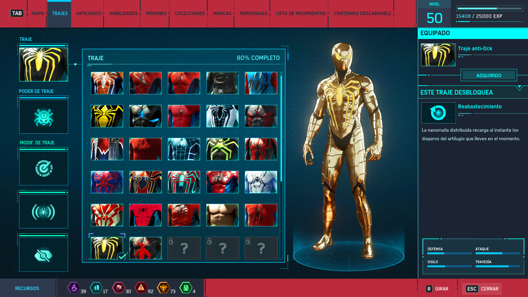Open the Habilidades tab
Screen dimensions: 528x297
pos(123,13)
